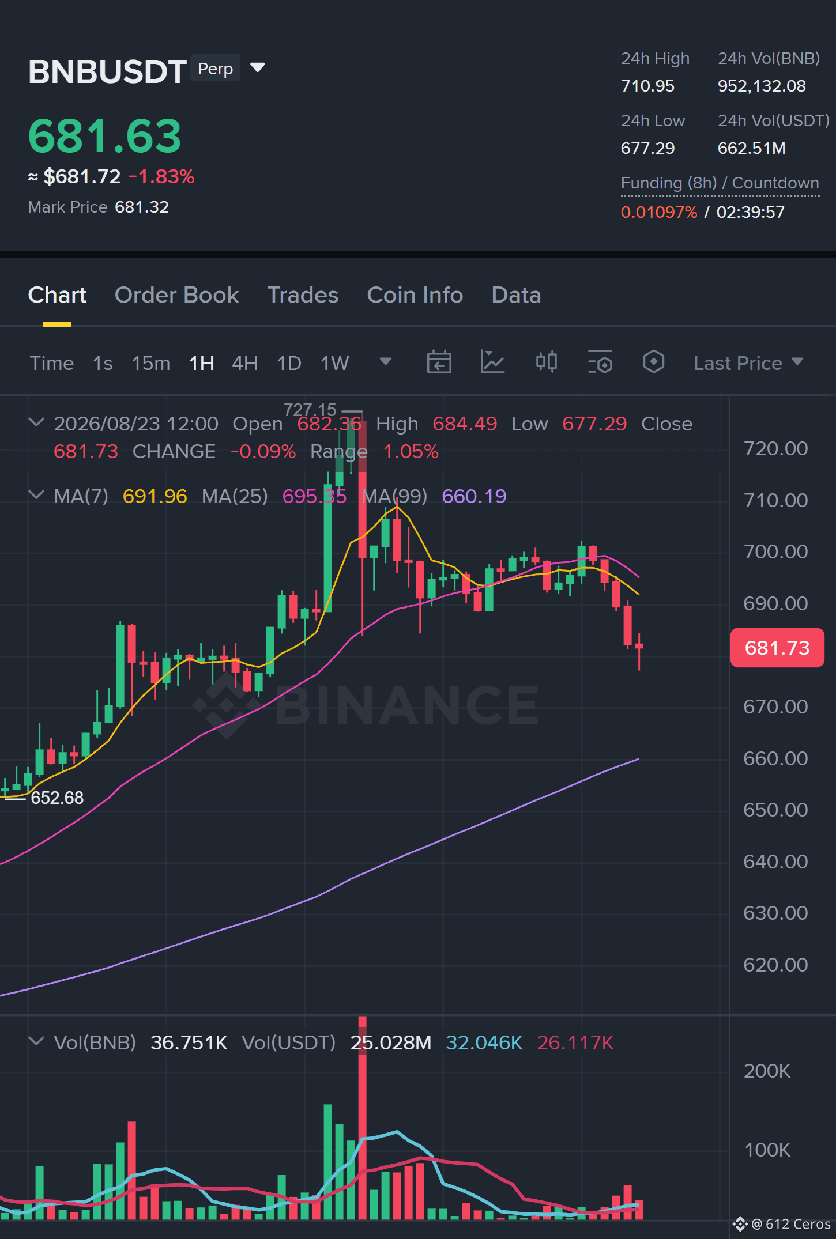
Task: Tap the ≈ $681.72 USD equivalent price
Action: 74,176
